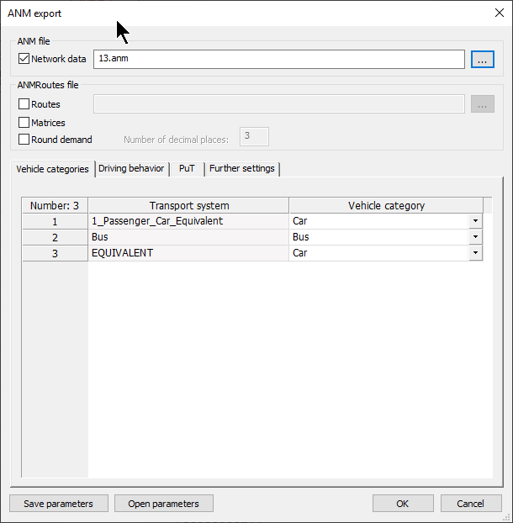The image size is (513, 523).
Task: Switch to the Driving behavior tab
Action: pos(131,169)
